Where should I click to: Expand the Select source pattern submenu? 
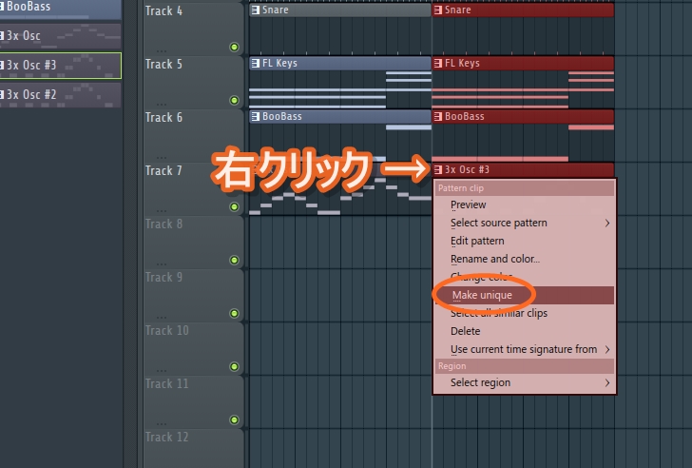607,223
